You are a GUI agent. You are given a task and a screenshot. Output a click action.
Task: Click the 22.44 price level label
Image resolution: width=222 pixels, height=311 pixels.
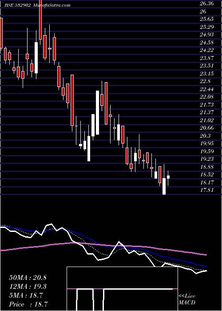[x=207, y=89]
